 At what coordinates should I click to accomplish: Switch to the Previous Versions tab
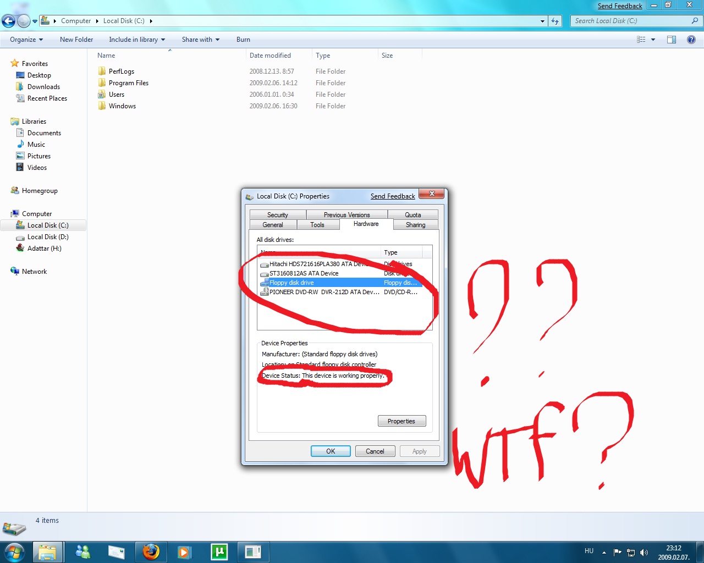[x=347, y=214]
